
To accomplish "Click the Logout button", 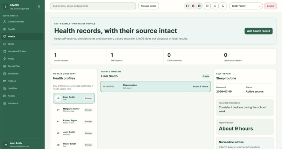I will click(270, 6).
